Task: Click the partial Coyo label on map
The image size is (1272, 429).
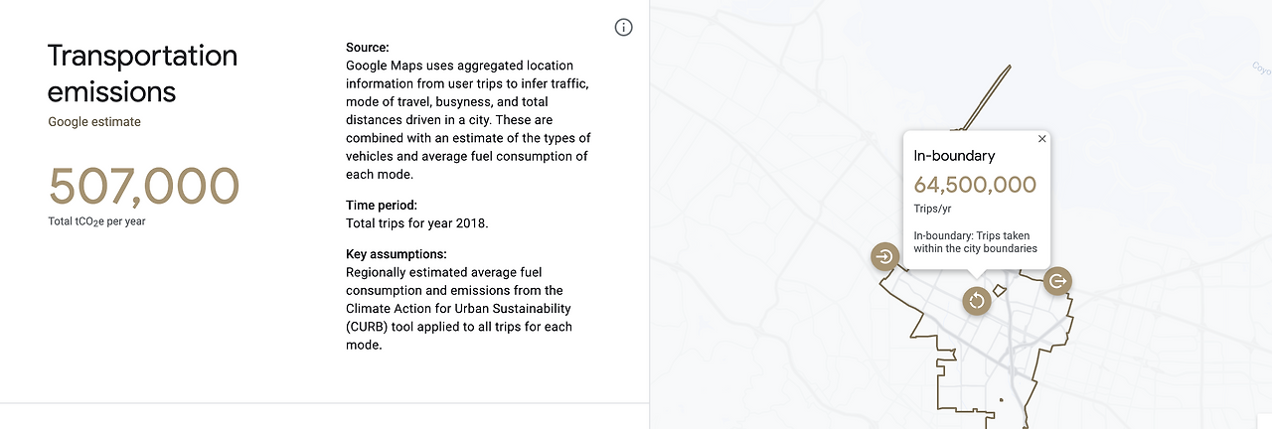Action: point(1261,70)
